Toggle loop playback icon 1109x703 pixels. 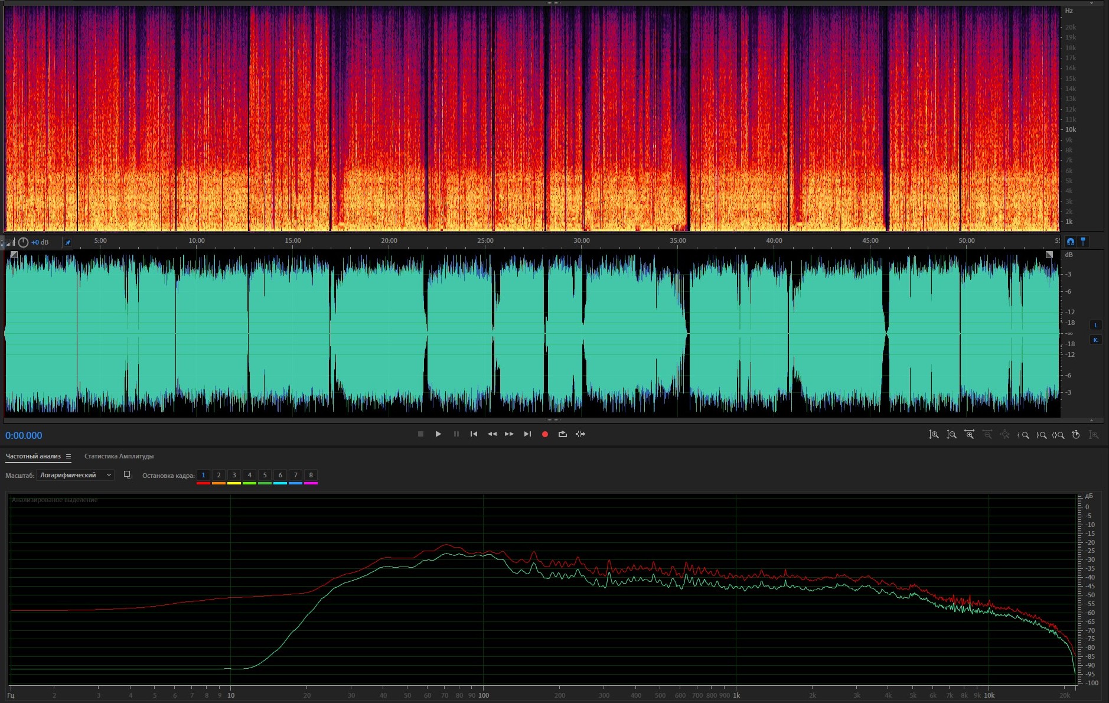pos(562,434)
